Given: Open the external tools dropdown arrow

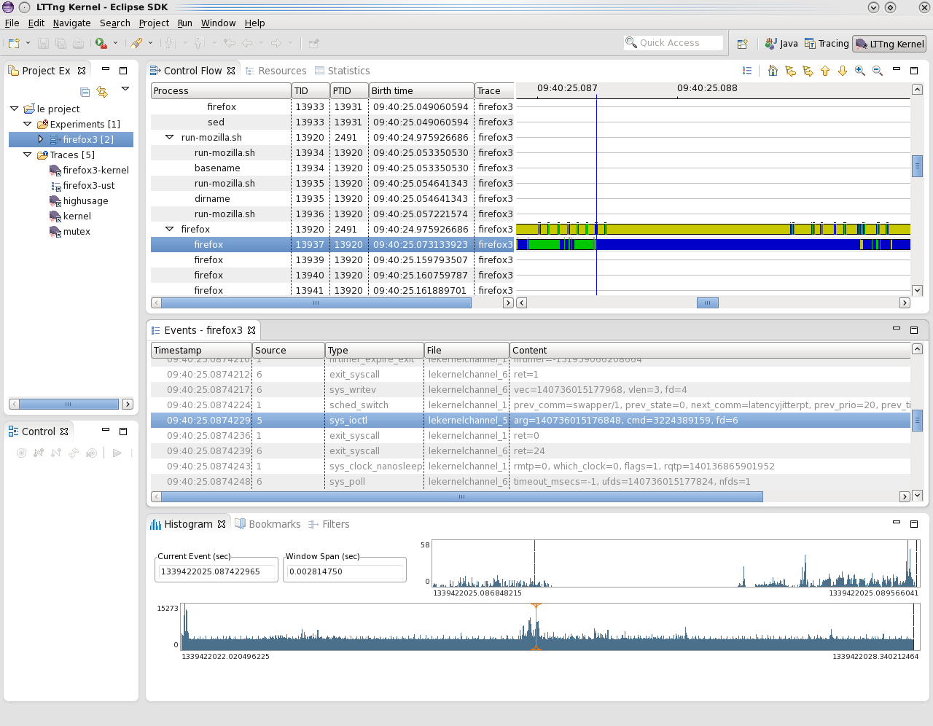Looking at the screenshot, I should [x=115, y=44].
